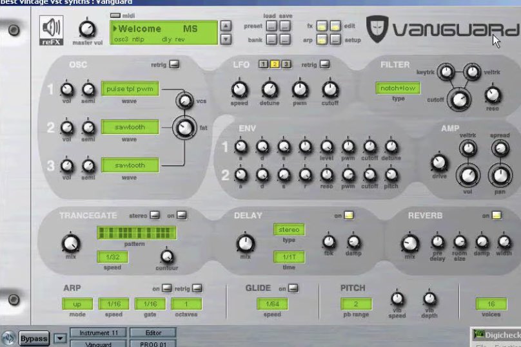Click the ENV 1 level knob

click(327, 146)
